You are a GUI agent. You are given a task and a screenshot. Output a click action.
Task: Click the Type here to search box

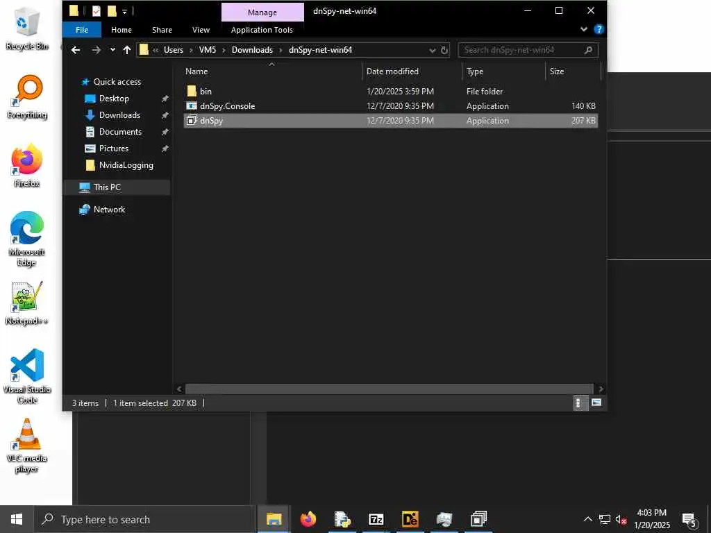(145, 519)
